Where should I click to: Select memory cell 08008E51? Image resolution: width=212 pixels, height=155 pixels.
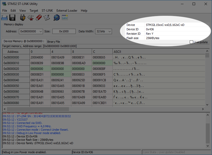point(81,57)
